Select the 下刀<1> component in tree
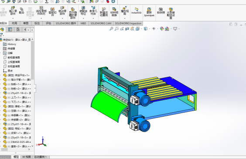246x159 pixels. [x=17, y=102]
